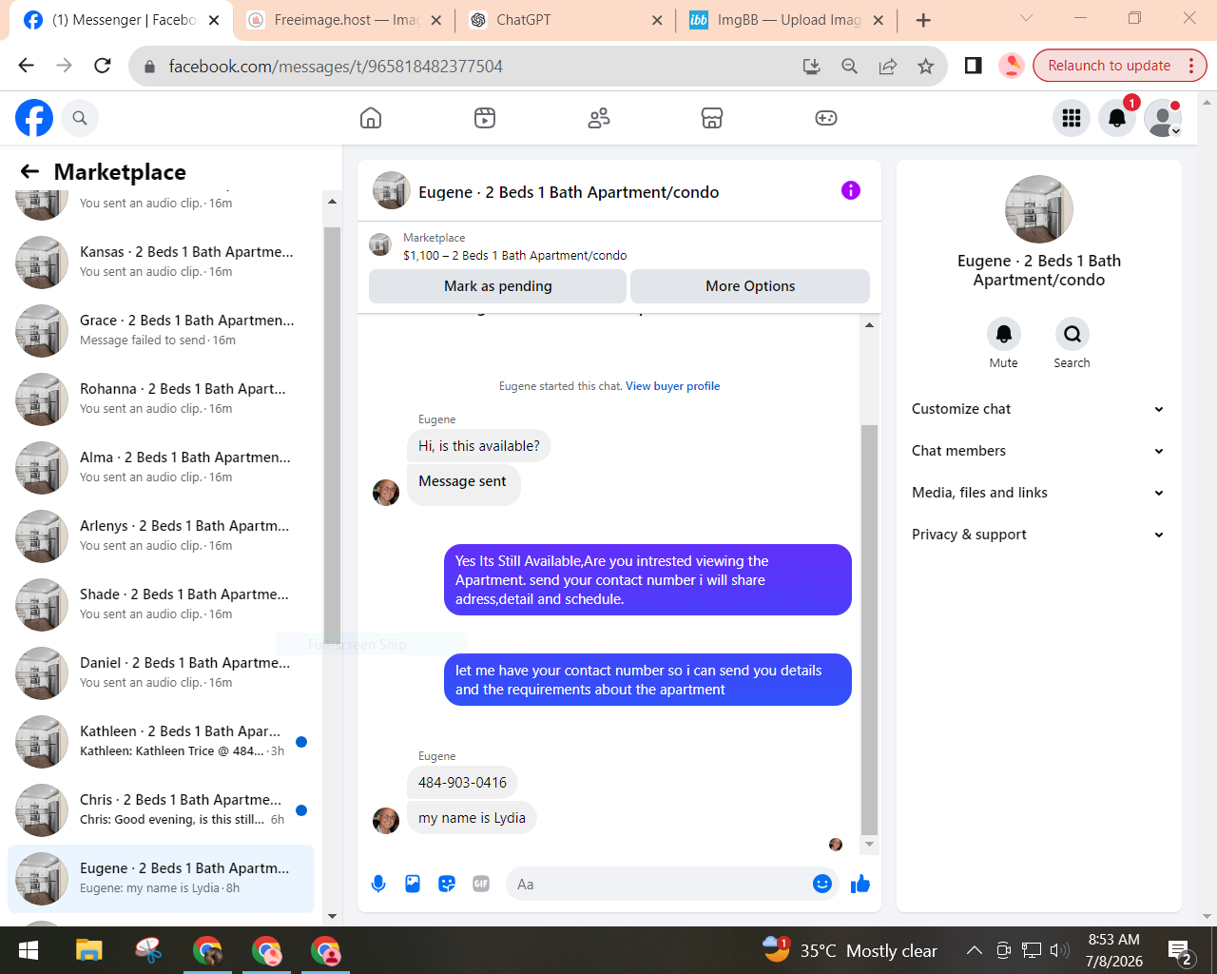
Task: Open chat with Daniel
Action: 162,673
